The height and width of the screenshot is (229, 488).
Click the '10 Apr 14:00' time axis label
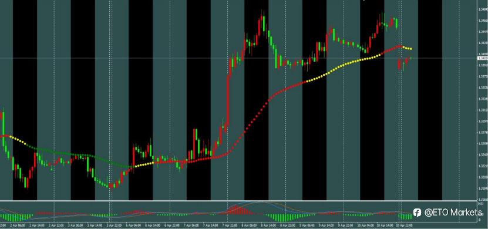385,225
